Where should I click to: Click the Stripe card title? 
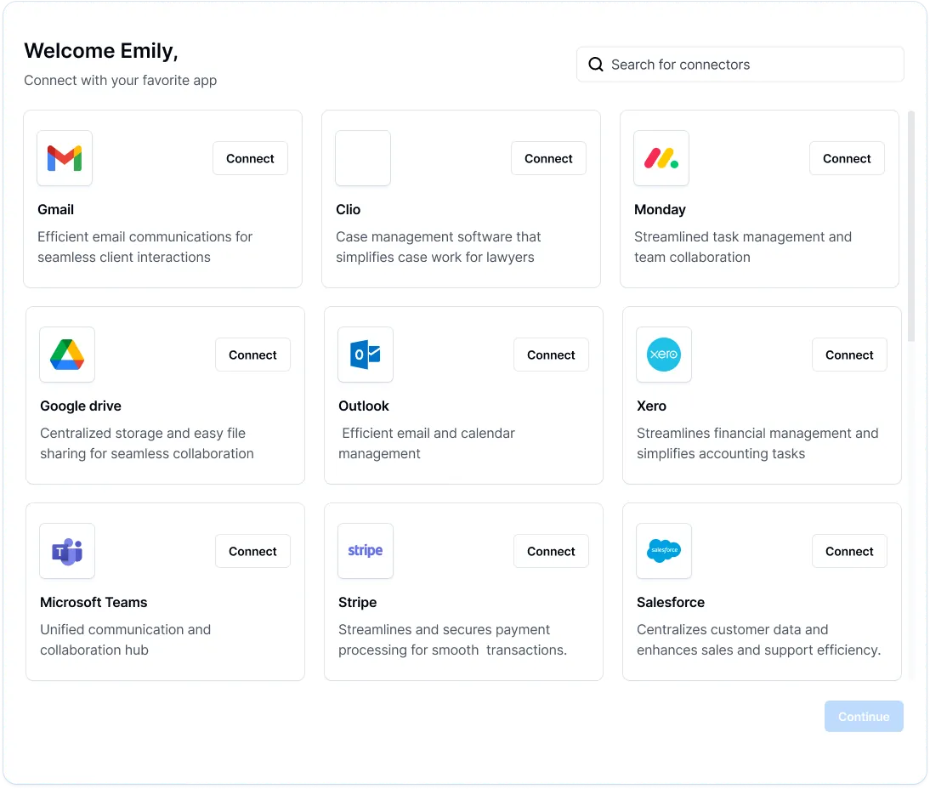click(x=357, y=602)
